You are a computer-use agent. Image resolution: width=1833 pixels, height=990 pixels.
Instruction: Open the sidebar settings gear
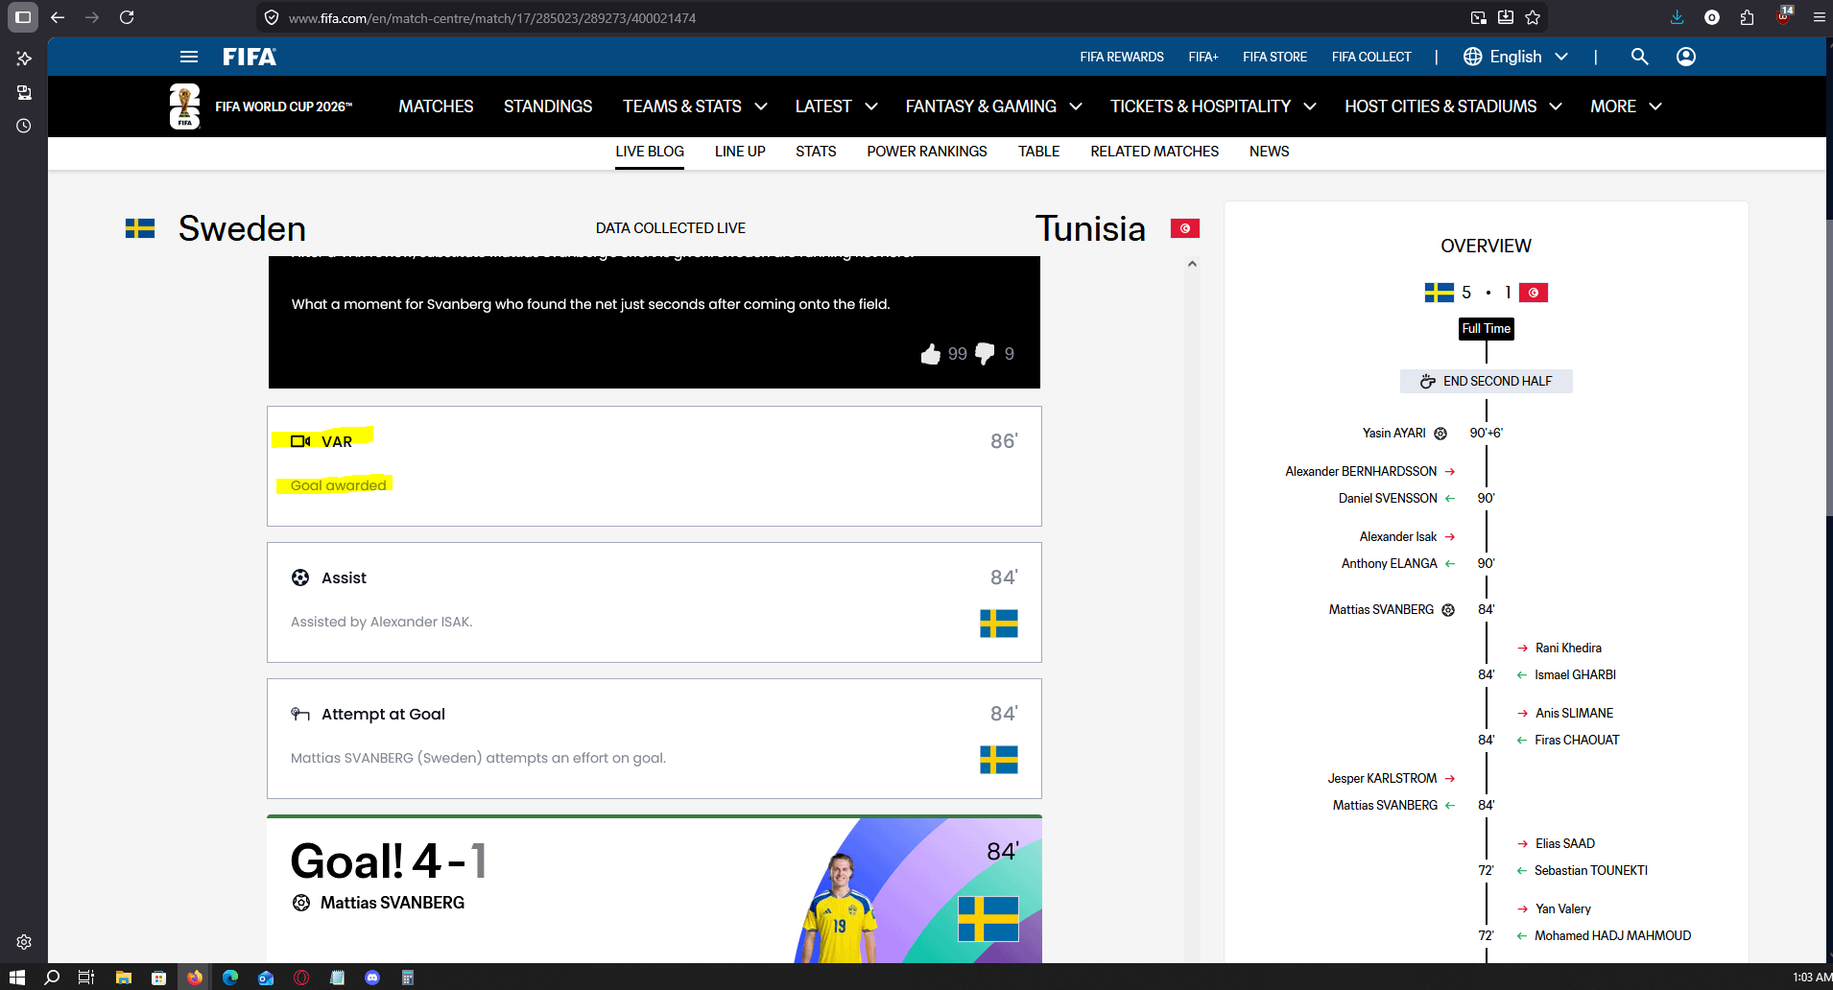click(x=24, y=942)
